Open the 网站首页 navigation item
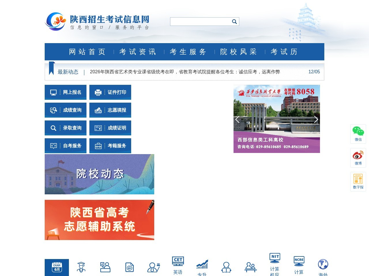The width and height of the screenshot is (369, 276). coord(87,52)
